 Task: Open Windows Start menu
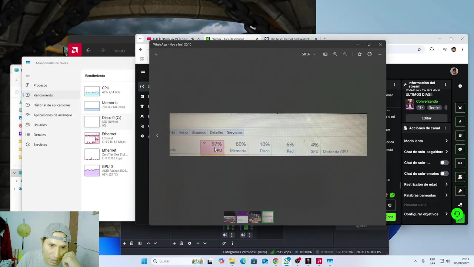pos(144,261)
